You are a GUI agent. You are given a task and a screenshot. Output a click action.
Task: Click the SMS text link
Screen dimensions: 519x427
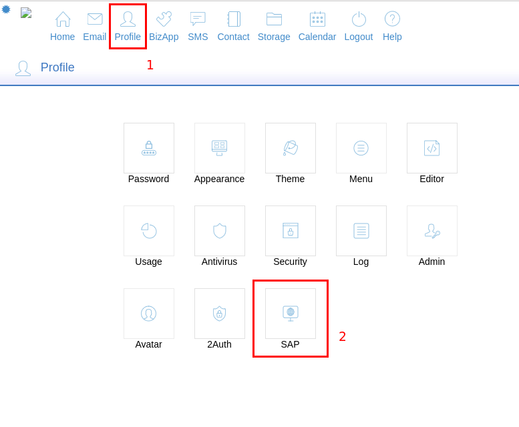[x=198, y=37]
